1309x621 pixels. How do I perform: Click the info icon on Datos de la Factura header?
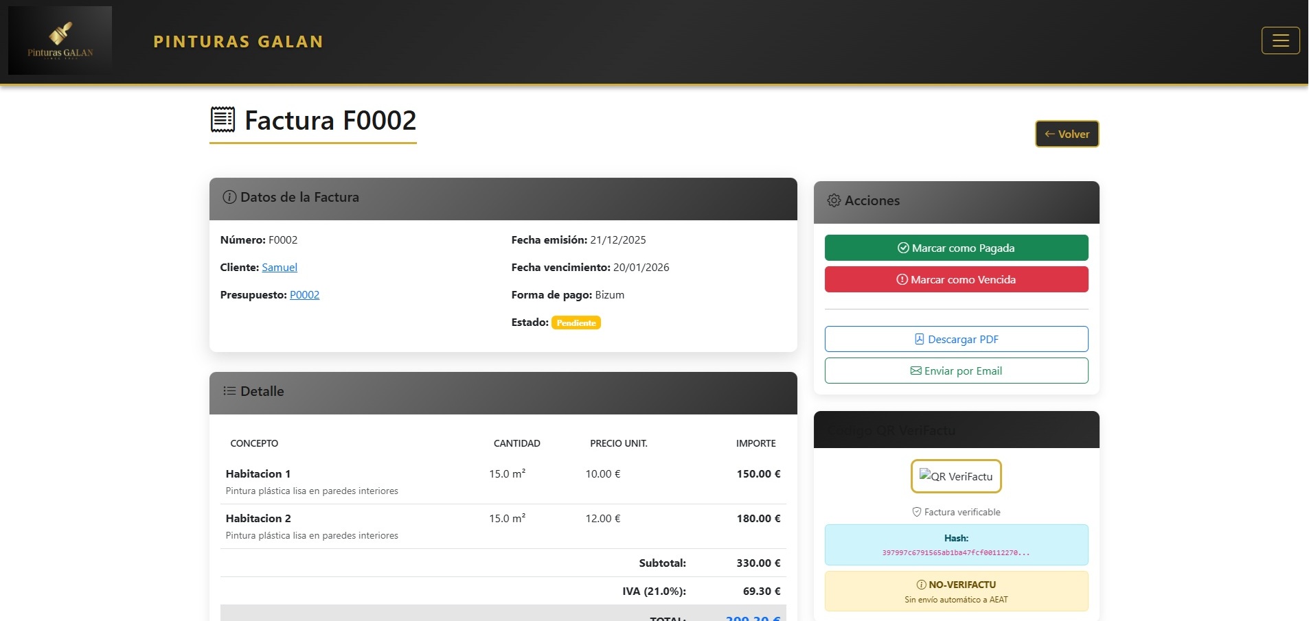pyautogui.click(x=228, y=198)
